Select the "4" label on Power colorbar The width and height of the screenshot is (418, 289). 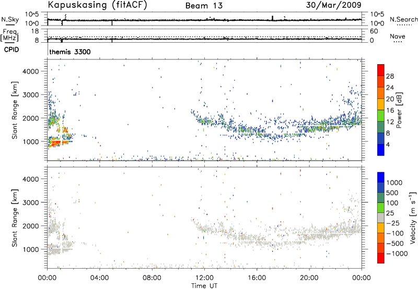pyautogui.click(x=388, y=145)
